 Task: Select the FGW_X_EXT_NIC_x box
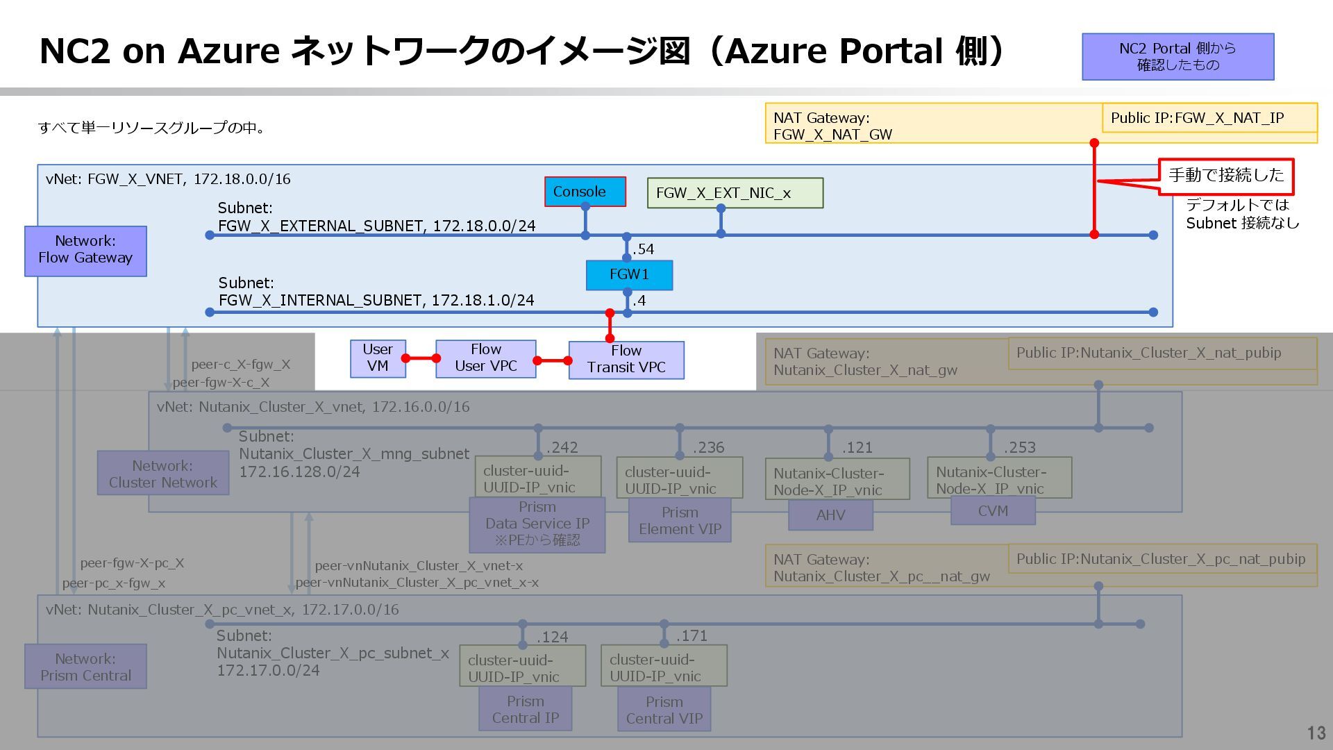tap(735, 193)
